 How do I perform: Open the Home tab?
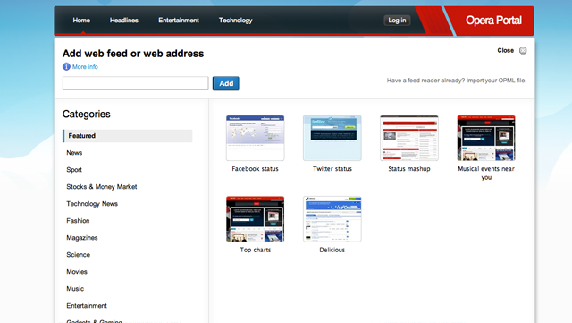[x=81, y=21]
